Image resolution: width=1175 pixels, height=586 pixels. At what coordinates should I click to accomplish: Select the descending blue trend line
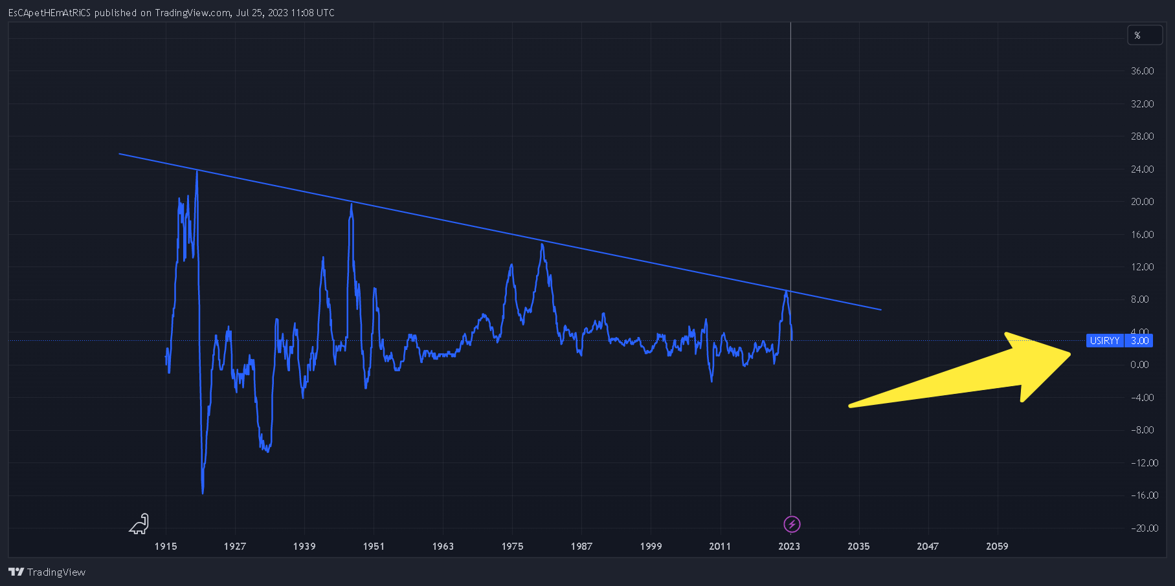click(500, 232)
